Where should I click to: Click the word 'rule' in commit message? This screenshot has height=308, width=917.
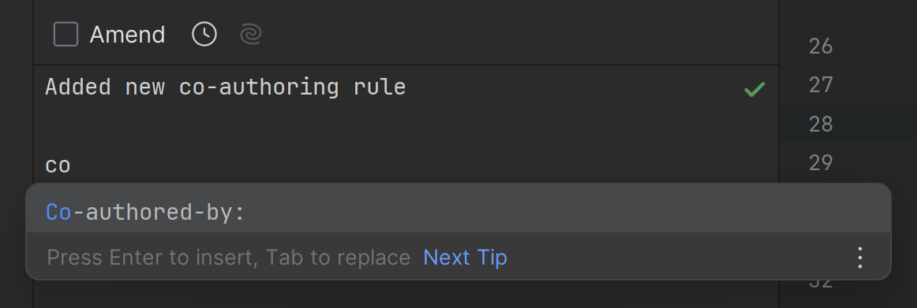tap(380, 87)
